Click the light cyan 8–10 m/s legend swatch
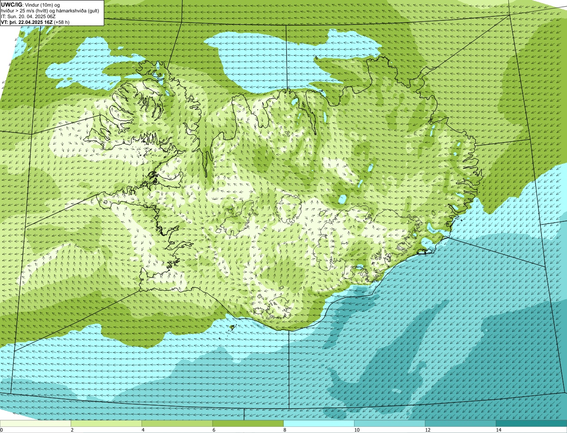Viewport: 567px width, 433px height. tap(319, 423)
